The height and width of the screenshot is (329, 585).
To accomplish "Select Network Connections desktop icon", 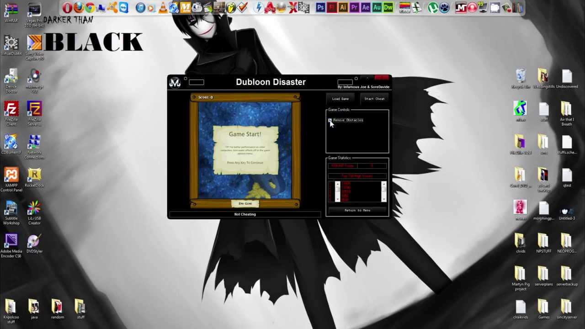I will (x=34, y=146).
